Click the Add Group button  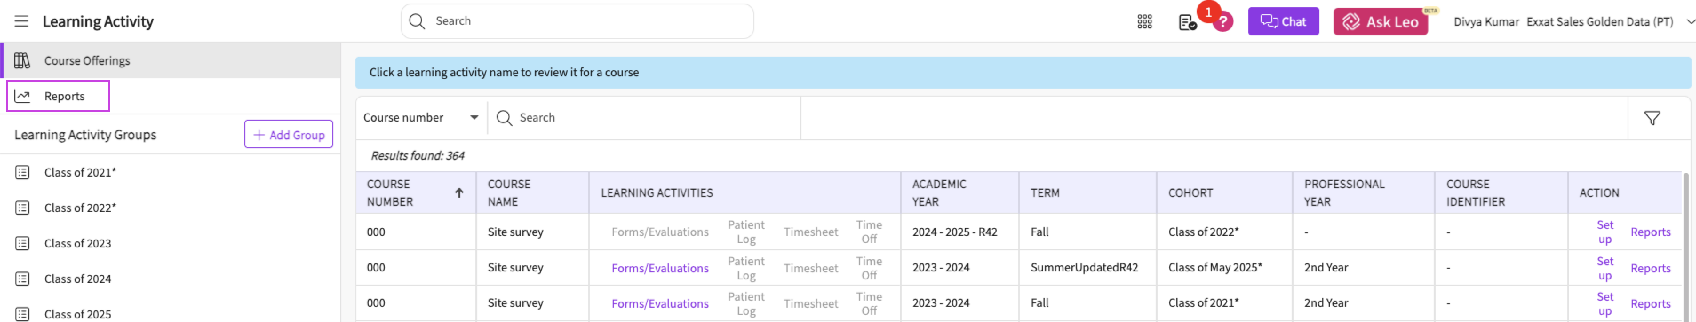[288, 135]
